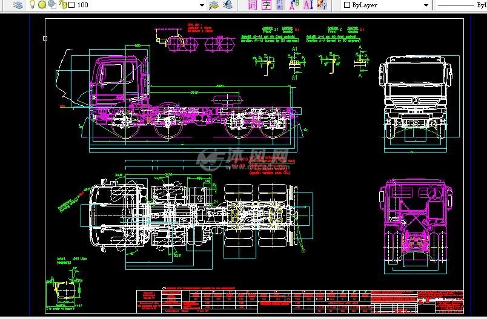This screenshot has width=487, height=319.
Task: Click the Layer Previous icon
Action: pos(228,5)
